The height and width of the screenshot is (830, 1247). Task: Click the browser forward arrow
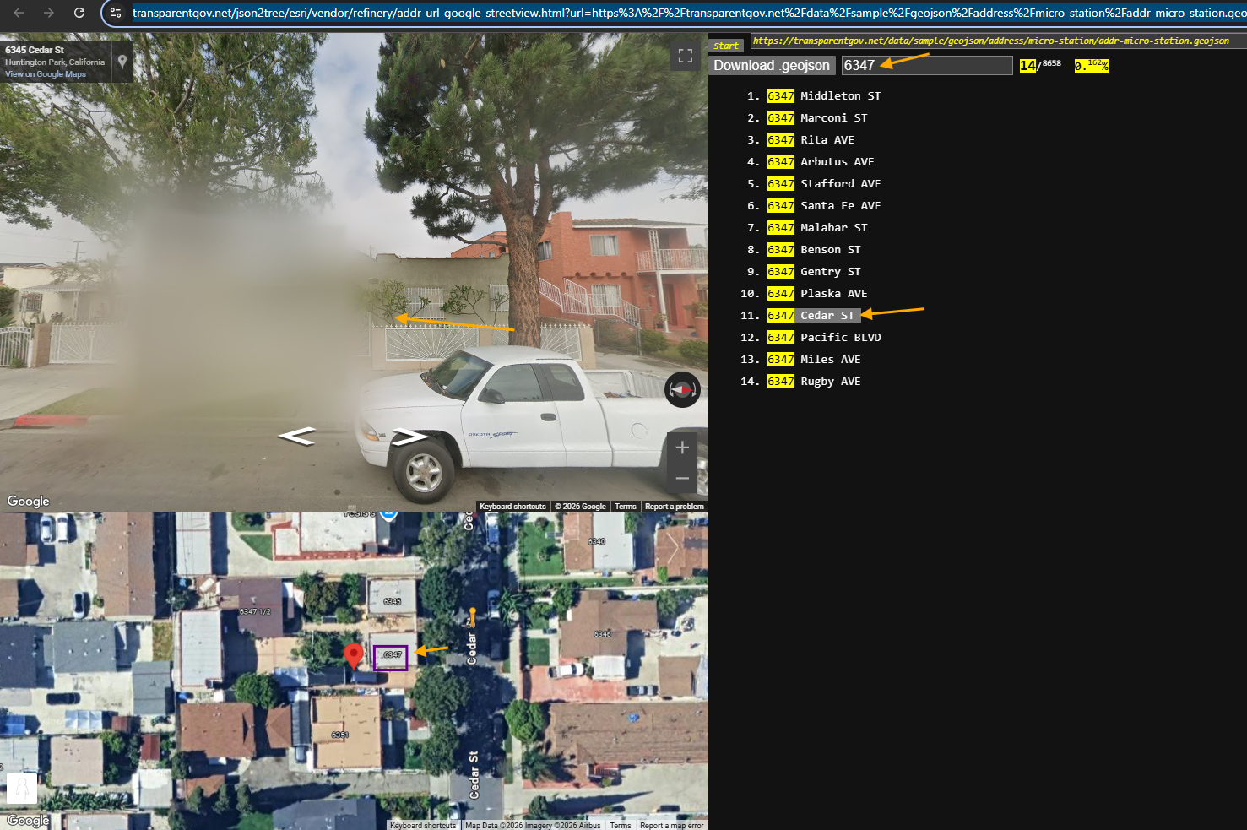(x=49, y=13)
